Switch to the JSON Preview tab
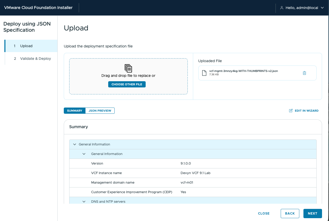Viewport: 329px width, 221px height. click(x=100, y=111)
